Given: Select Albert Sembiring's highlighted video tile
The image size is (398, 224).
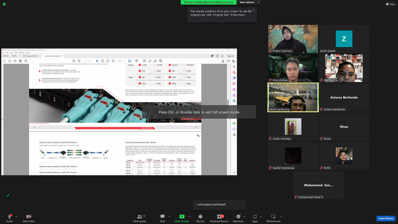Looking at the screenshot, I should tap(293, 97).
